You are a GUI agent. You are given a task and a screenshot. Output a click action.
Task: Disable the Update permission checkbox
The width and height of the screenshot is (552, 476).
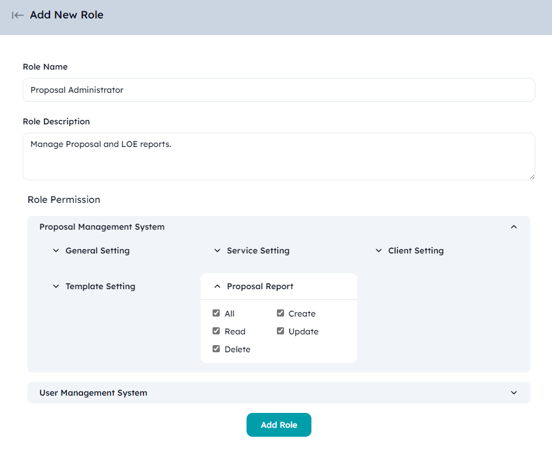(280, 331)
